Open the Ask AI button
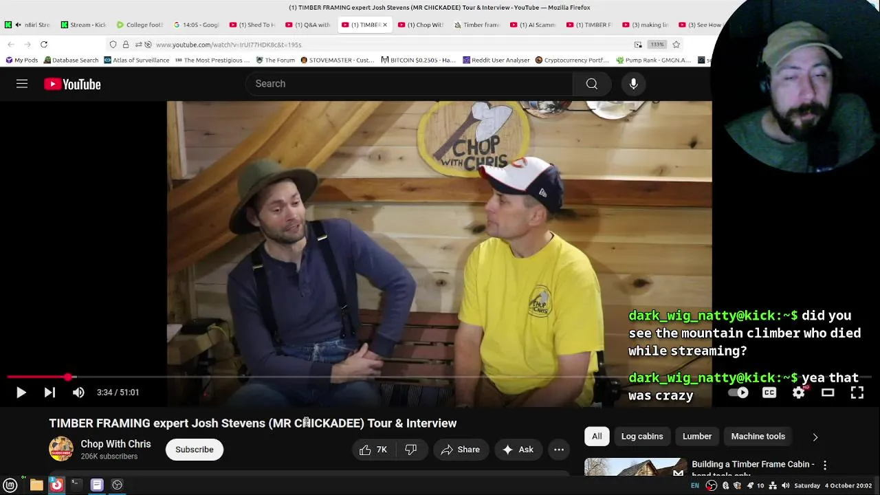 (x=518, y=450)
